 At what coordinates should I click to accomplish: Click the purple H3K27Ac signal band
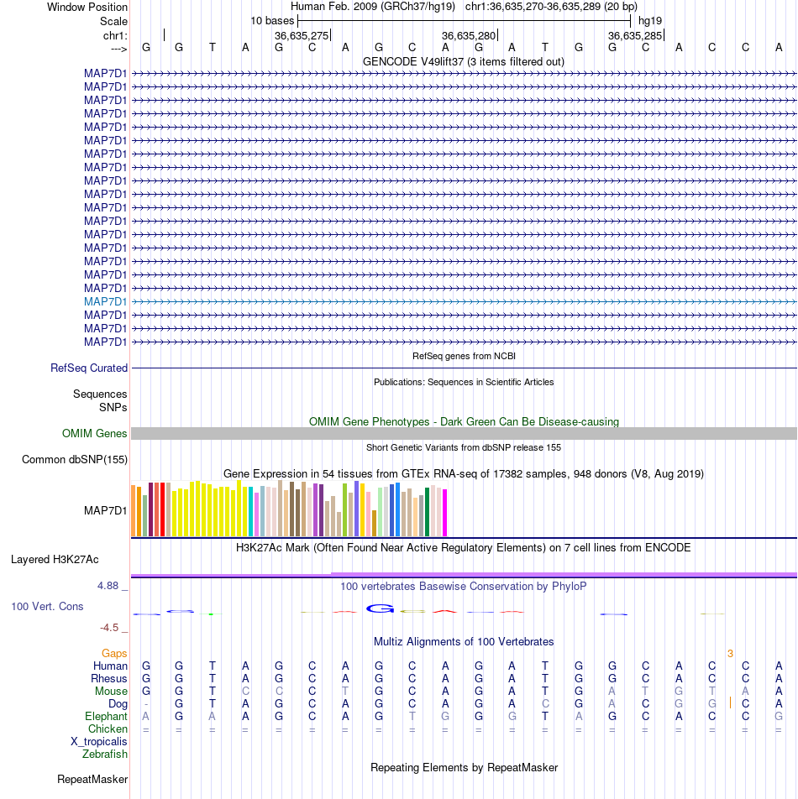[464, 575]
